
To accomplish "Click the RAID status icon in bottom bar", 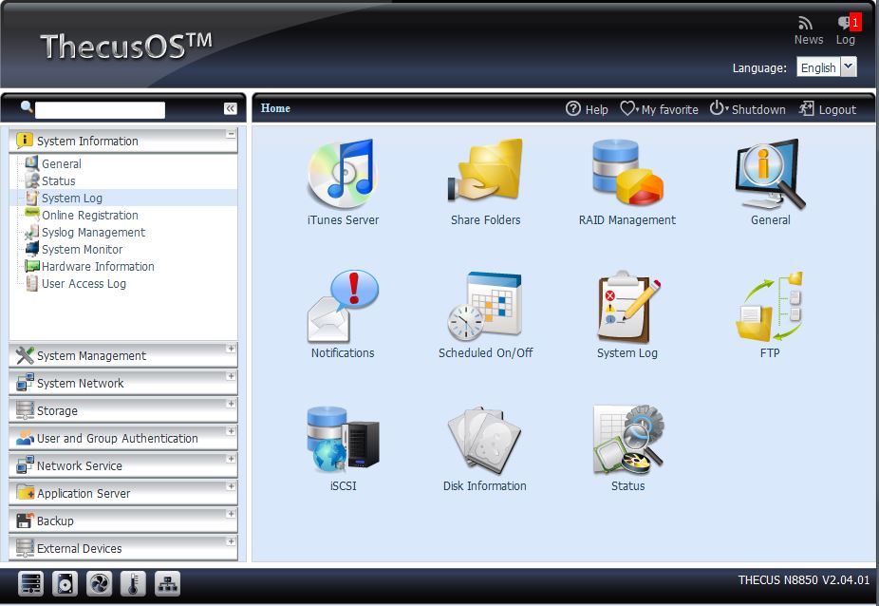I will (30, 583).
